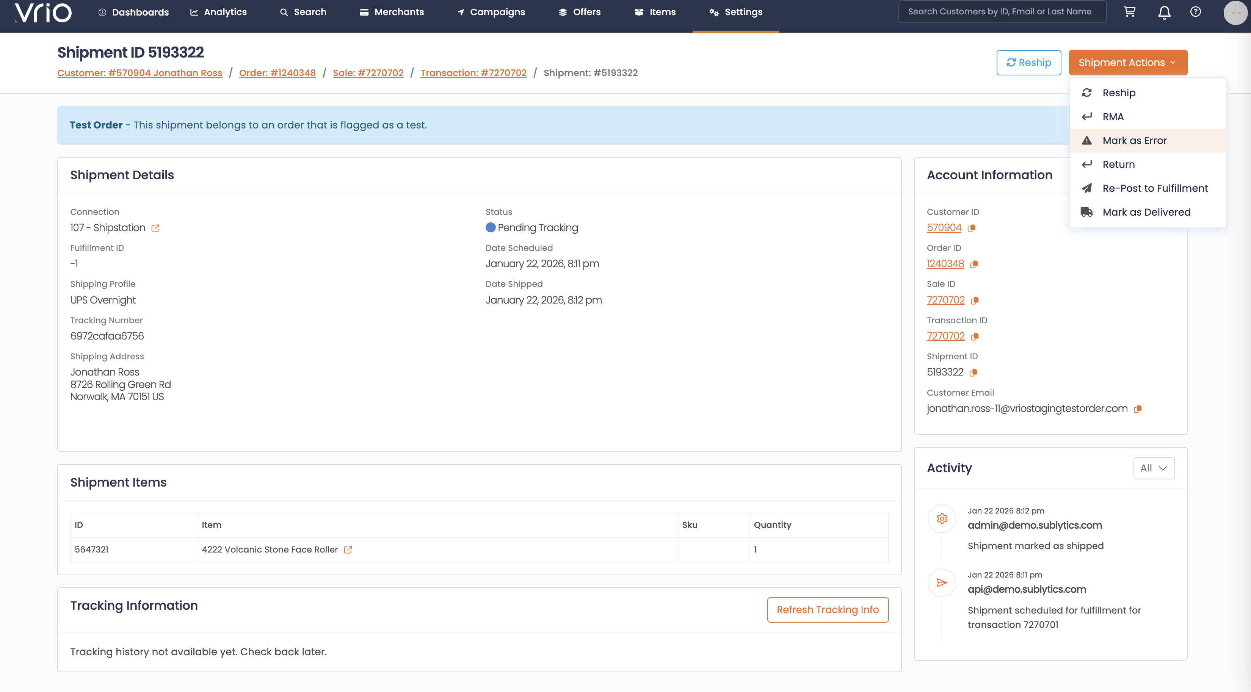The image size is (1251, 692).
Task: Copy the customer email address
Action: coord(1137,409)
